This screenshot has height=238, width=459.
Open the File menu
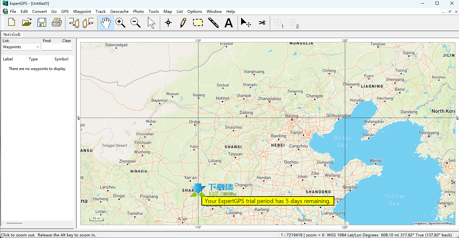(x=13, y=11)
